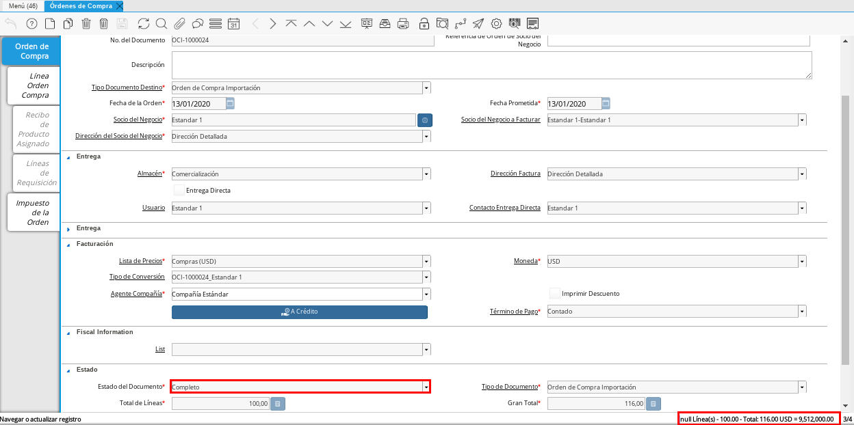Enable the Imprimir Descuento checkbox
Image resolution: width=854 pixels, height=425 pixels.
554,293
